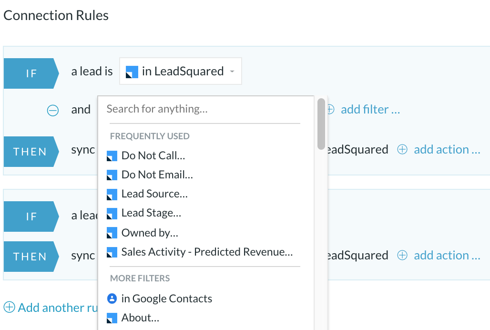Viewport: 490px width, 330px height.
Task: Click the LeadSquared icon beside 'Sales Activity'
Action: (112, 252)
